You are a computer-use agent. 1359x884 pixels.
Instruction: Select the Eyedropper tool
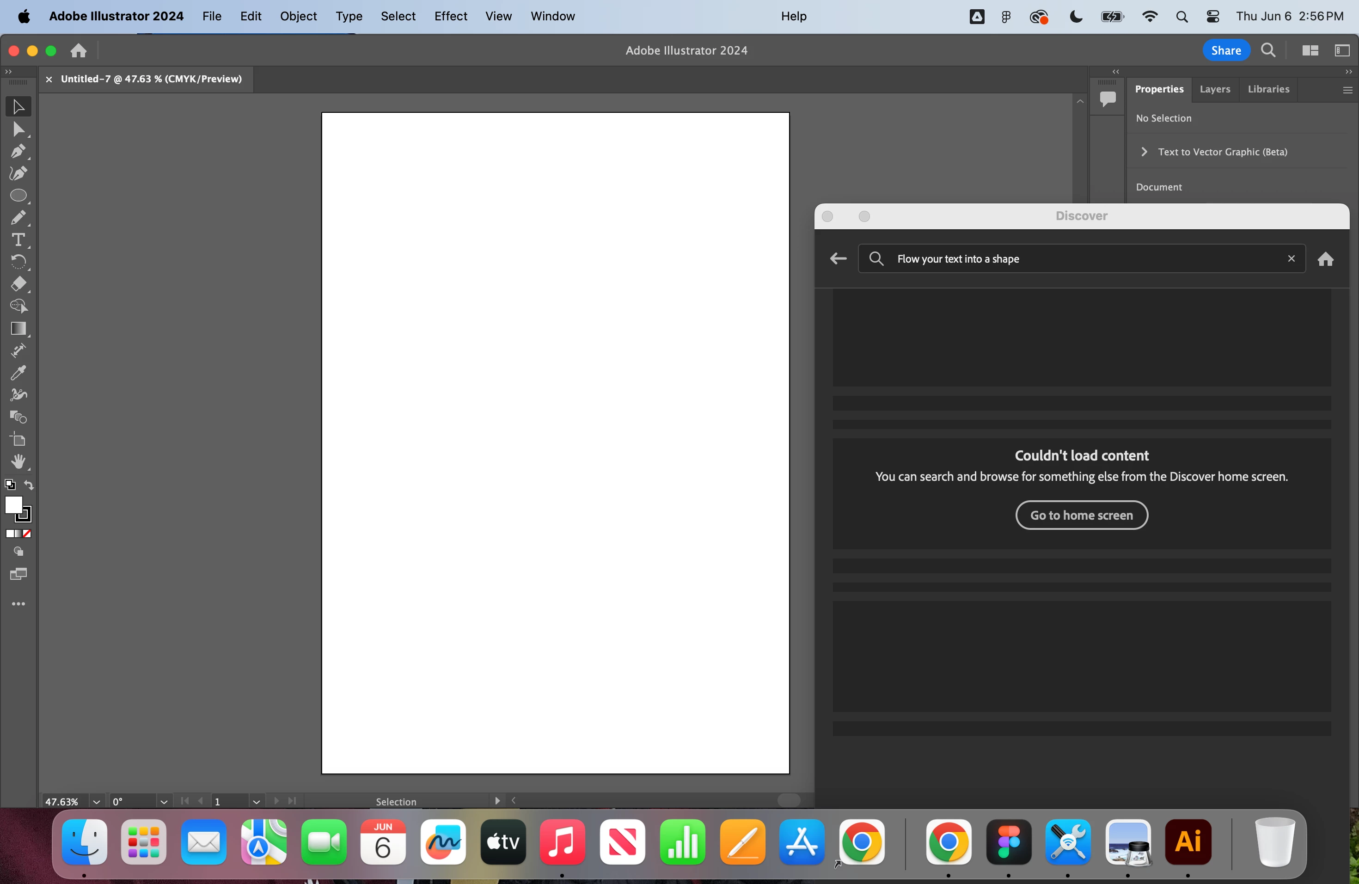click(18, 373)
